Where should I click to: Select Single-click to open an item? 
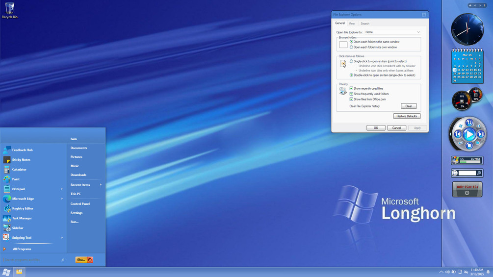click(x=351, y=61)
